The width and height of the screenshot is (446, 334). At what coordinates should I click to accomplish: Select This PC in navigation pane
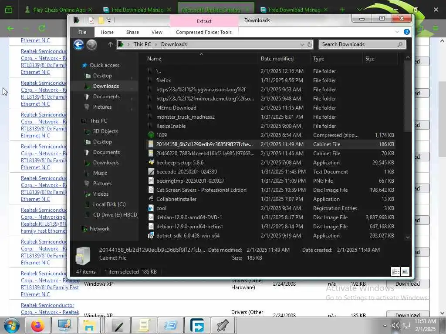point(98,121)
